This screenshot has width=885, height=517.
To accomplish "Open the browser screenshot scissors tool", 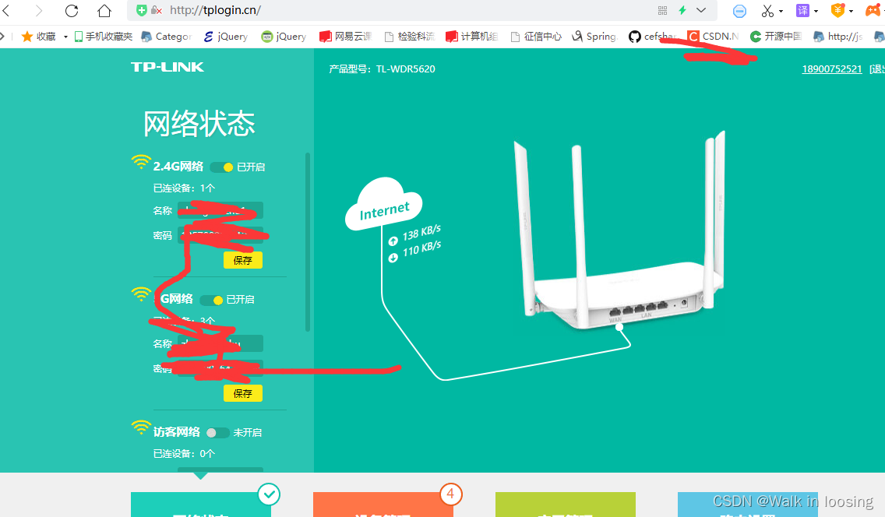I will [767, 11].
